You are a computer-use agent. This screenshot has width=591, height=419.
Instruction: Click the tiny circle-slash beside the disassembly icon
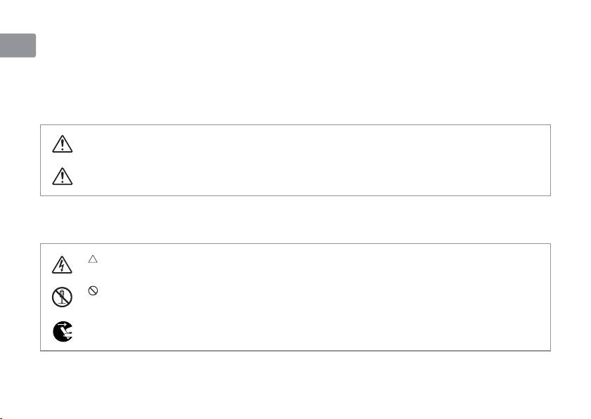tap(92, 289)
